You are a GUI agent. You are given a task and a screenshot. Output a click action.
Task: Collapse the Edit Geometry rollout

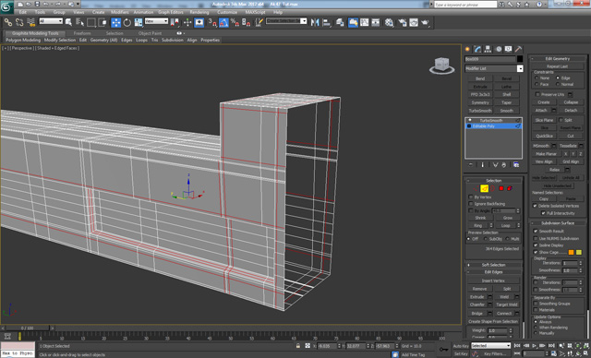[x=558, y=59]
